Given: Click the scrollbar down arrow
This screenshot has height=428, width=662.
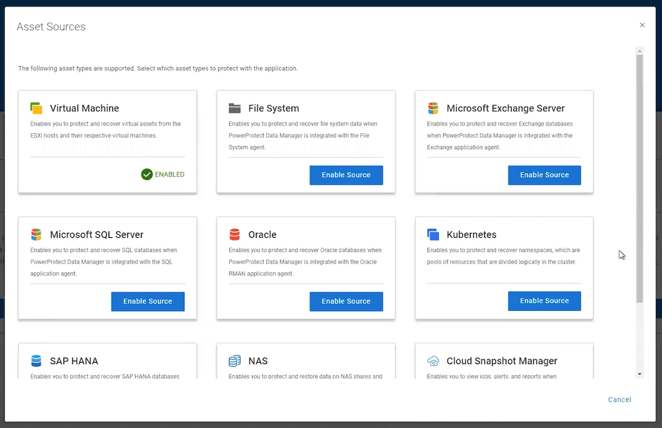Looking at the screenshot, I should click(x=639, y=374).
